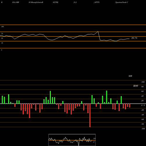Click the tallest red bar reaching -100

[x=90, y=115]
